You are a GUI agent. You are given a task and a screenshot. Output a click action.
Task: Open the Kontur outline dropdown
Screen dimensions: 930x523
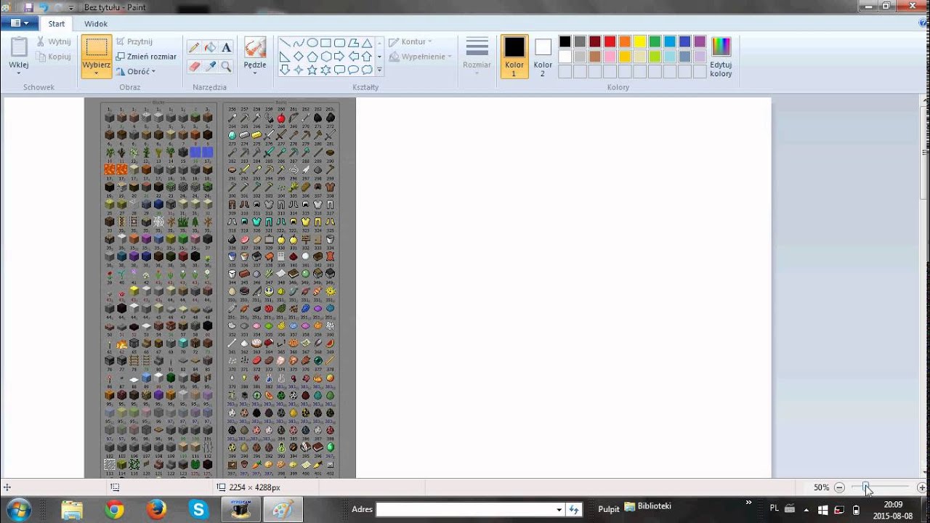[411, 42]
